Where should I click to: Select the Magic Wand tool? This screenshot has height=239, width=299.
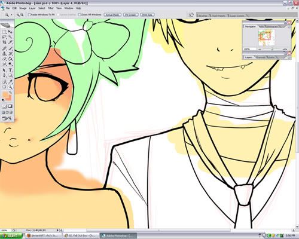(10, 37)
